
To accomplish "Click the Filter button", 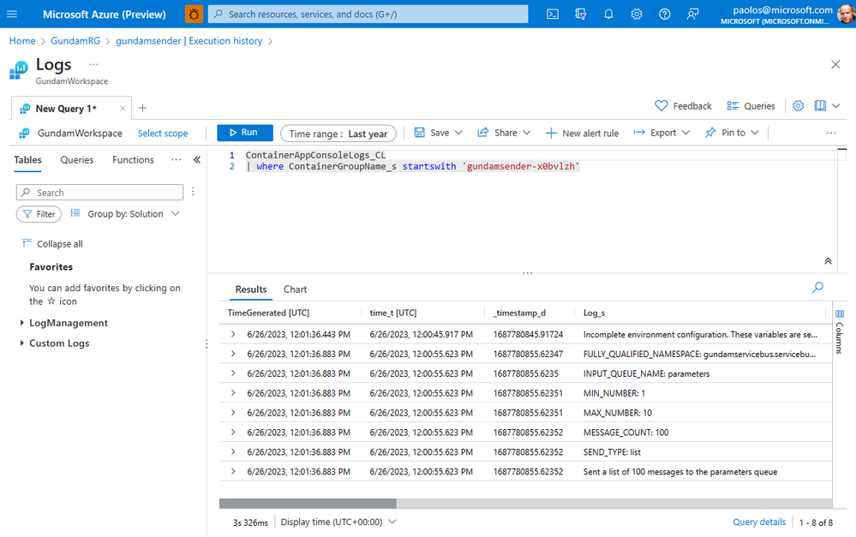I will pos(39,214).
